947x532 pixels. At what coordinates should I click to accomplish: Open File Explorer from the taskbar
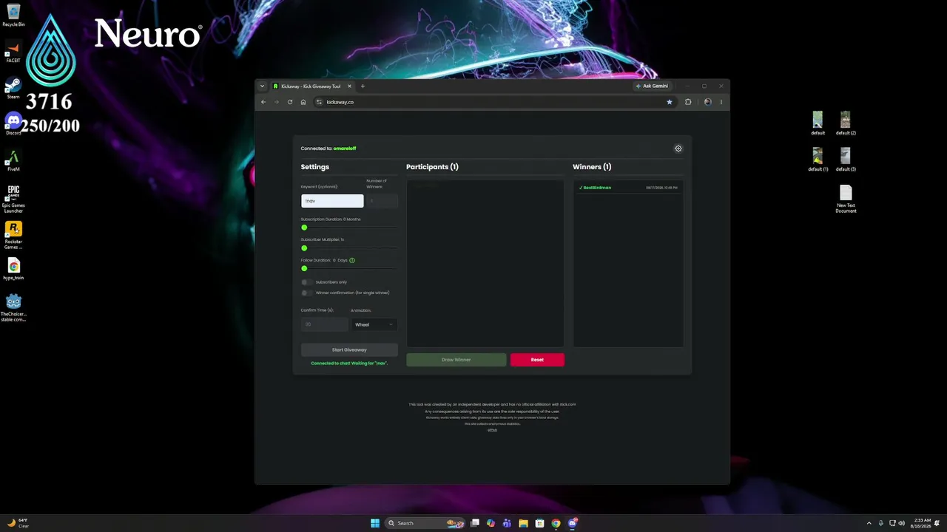tap(523, 523)
